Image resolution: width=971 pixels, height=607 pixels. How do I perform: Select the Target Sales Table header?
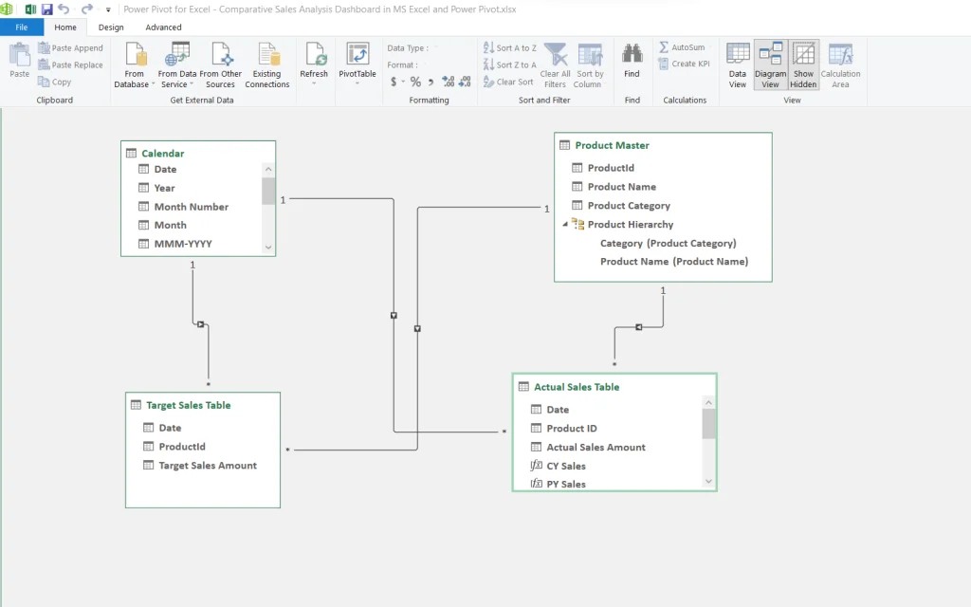pos(203,405)
